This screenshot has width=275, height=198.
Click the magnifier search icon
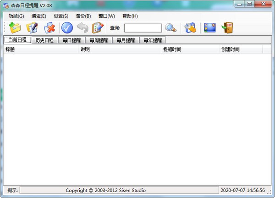click(171, 28)
